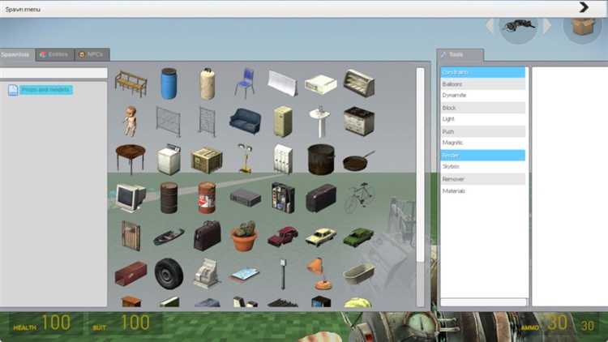Select the kitchen stove prop
The image size is (608, 342).
click(x=359, y=122)
